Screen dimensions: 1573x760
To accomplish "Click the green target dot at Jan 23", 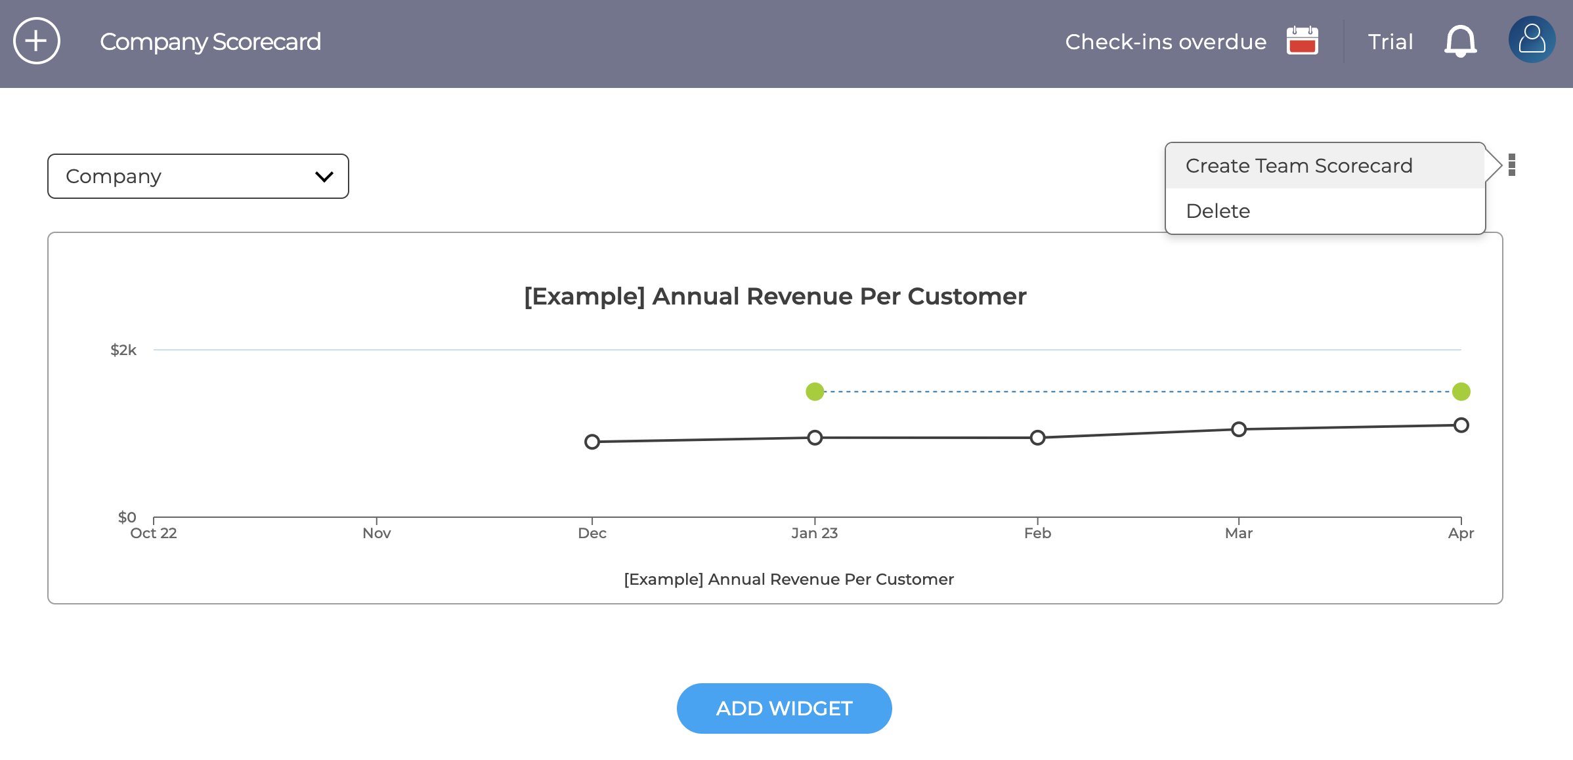I will pos(815,392).
